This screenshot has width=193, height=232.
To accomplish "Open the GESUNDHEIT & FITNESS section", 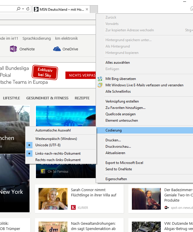I will [x=47, y=98].
